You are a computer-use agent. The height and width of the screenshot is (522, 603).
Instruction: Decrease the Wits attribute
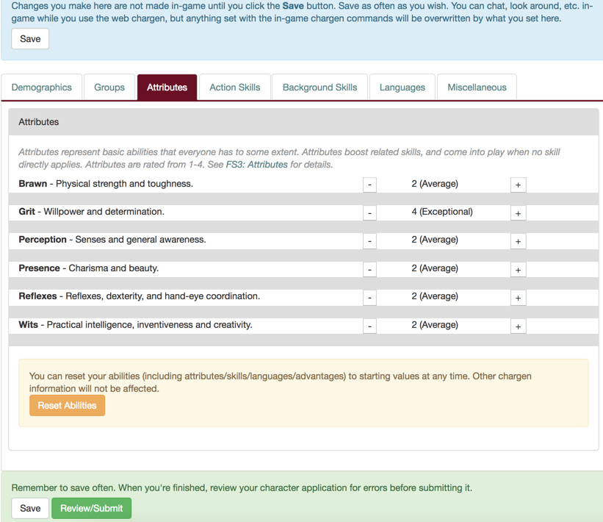[369, 326]
